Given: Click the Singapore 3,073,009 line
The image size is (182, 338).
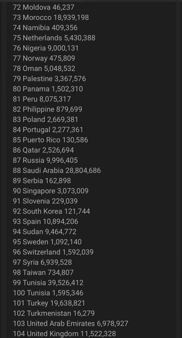Looking at the screenshot, I should tap(51, 191).
